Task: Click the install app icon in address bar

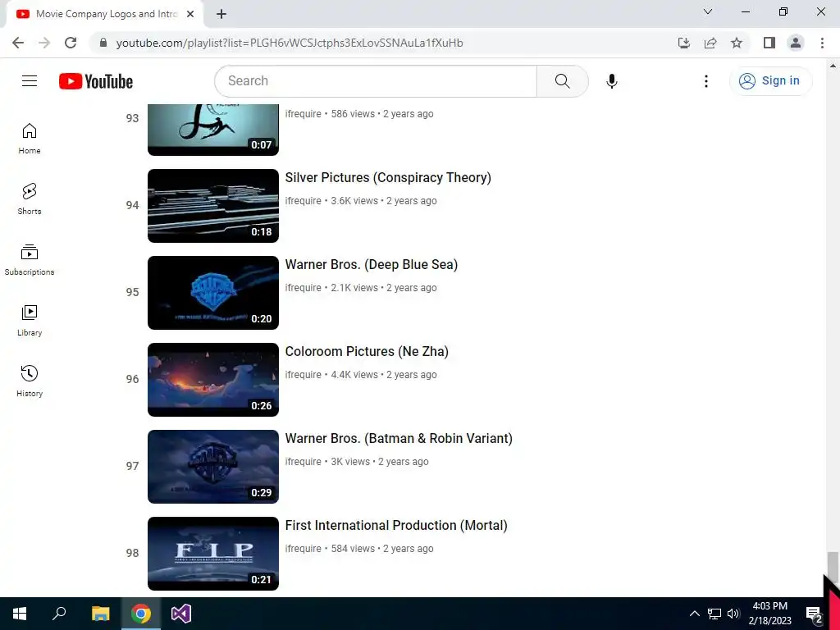Action: coord(684,43)
